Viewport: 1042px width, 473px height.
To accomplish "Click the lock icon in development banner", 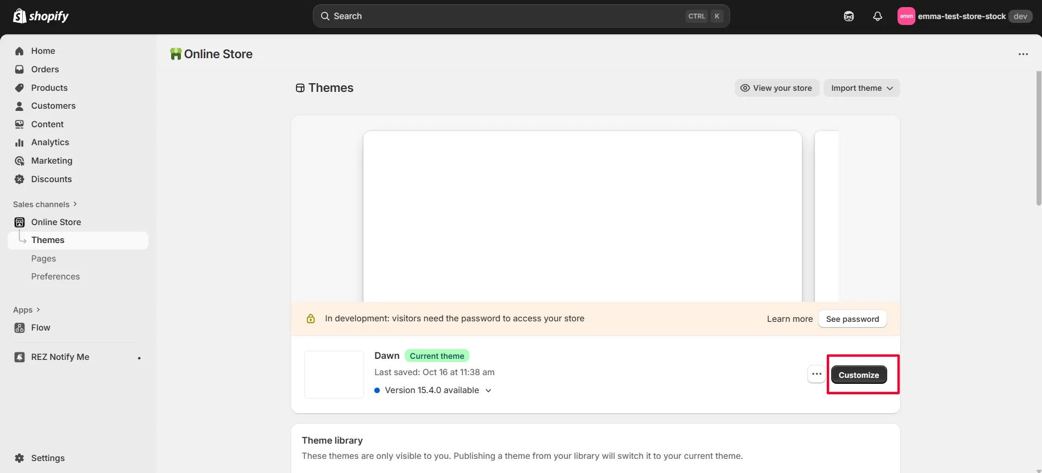I will click(311, 319).
